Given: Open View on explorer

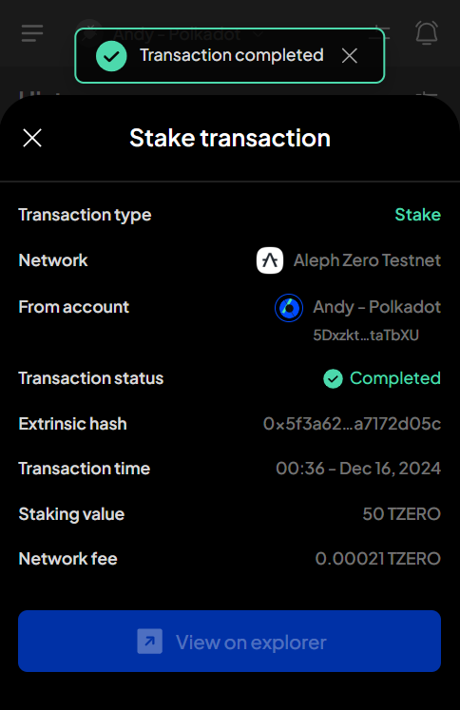Looking at the screenshot, I should pos(230,642).
